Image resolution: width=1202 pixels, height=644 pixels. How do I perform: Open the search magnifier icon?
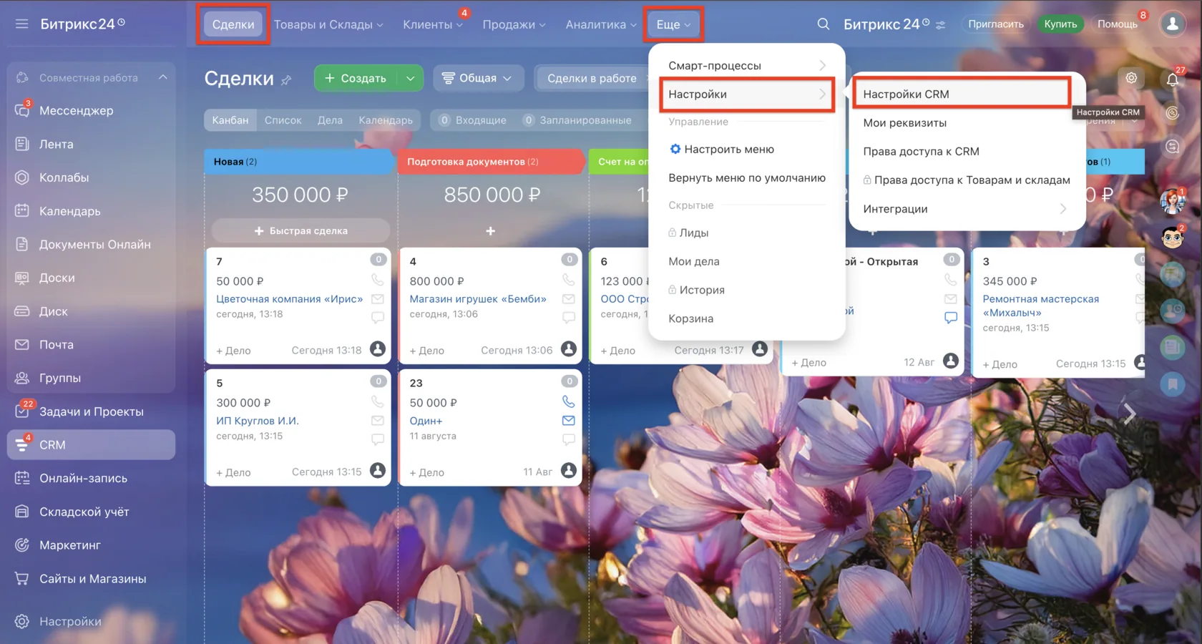823,24
